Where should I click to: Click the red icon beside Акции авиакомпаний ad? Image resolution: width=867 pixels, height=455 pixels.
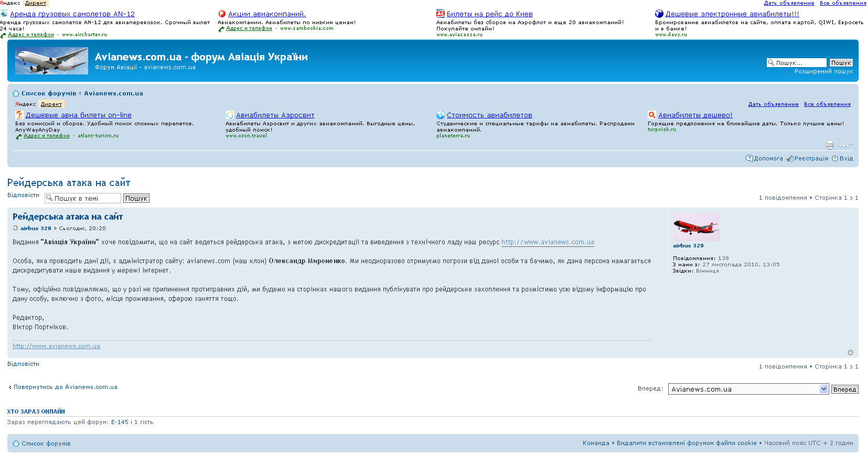tap(222, 14)
